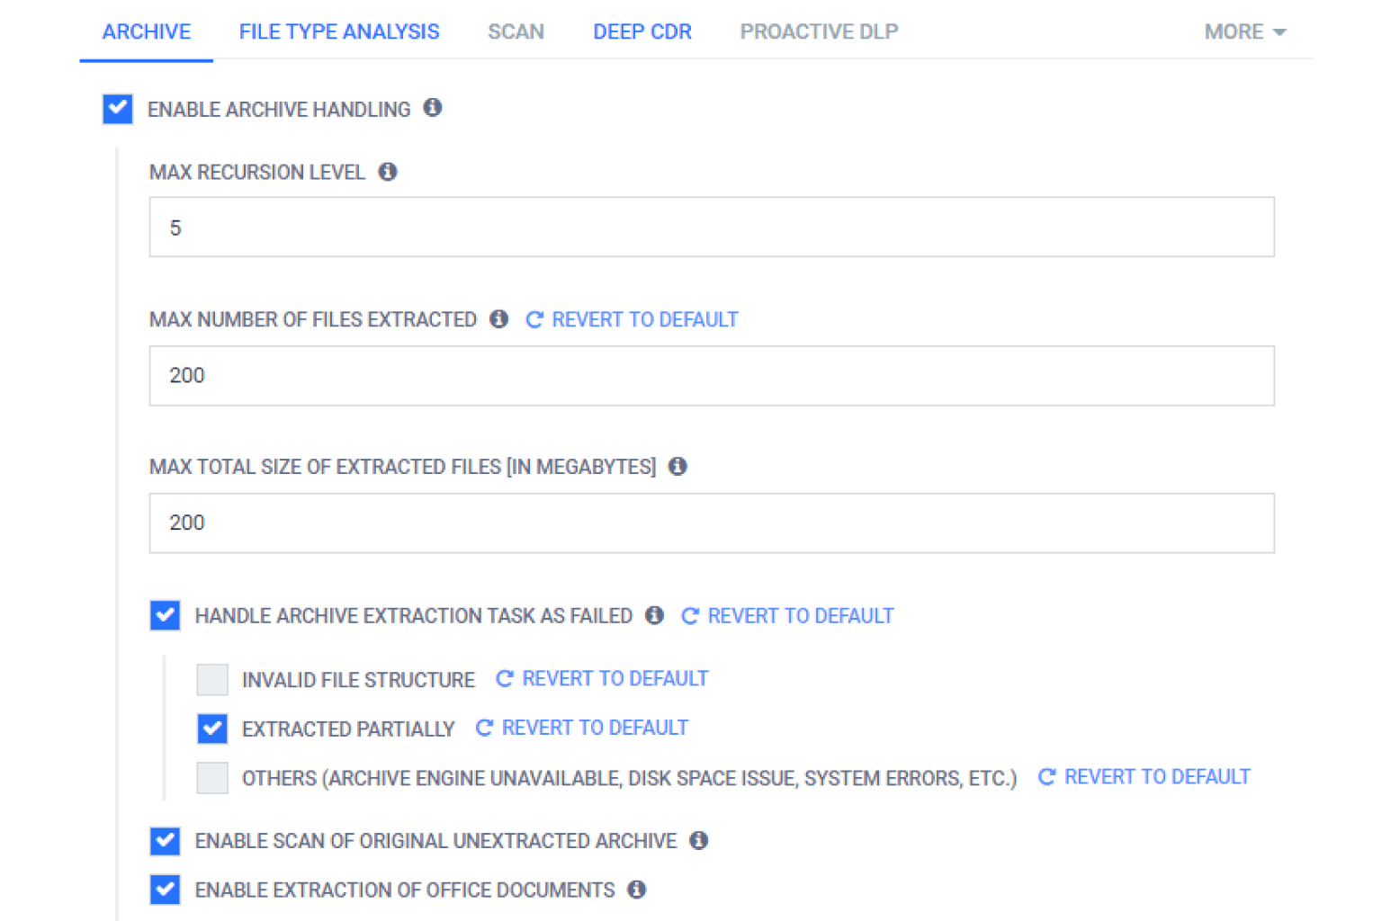Switch to the File Type Analysis tab
Viewport: 1382px width, 921px height.
click(339, 32)
